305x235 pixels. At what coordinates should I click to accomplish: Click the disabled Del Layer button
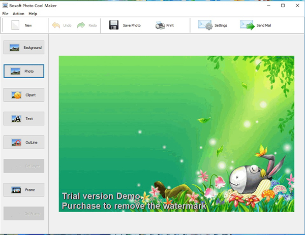click(x=24, y=166)
